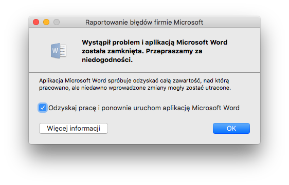Uncheck Odzyskaj pracę i ponownie uruchom checkbox
The height and width of the screenshot is (185, 289).
43,108
